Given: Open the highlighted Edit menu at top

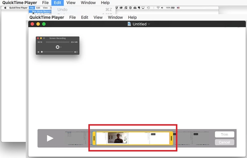Looking at the screenshot, I should pos(57,3).
